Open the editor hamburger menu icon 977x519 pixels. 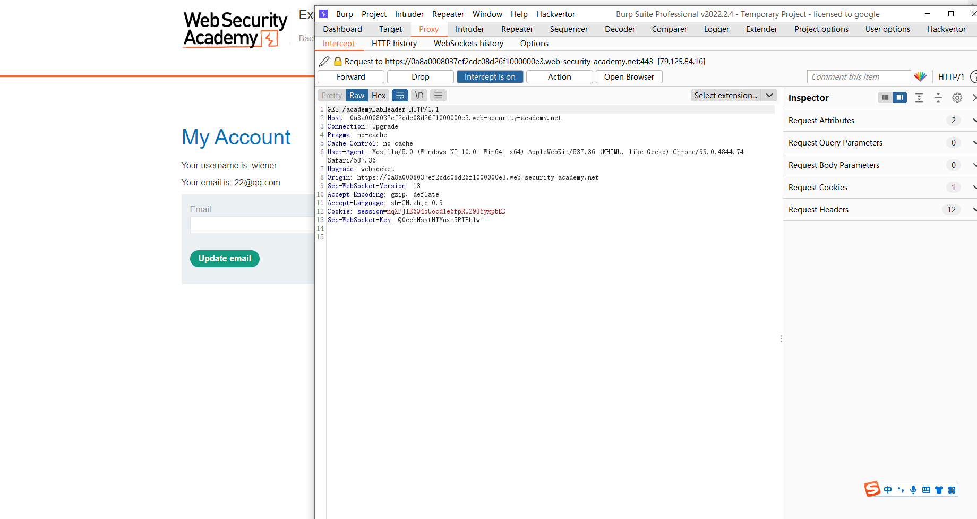(438, 96)
